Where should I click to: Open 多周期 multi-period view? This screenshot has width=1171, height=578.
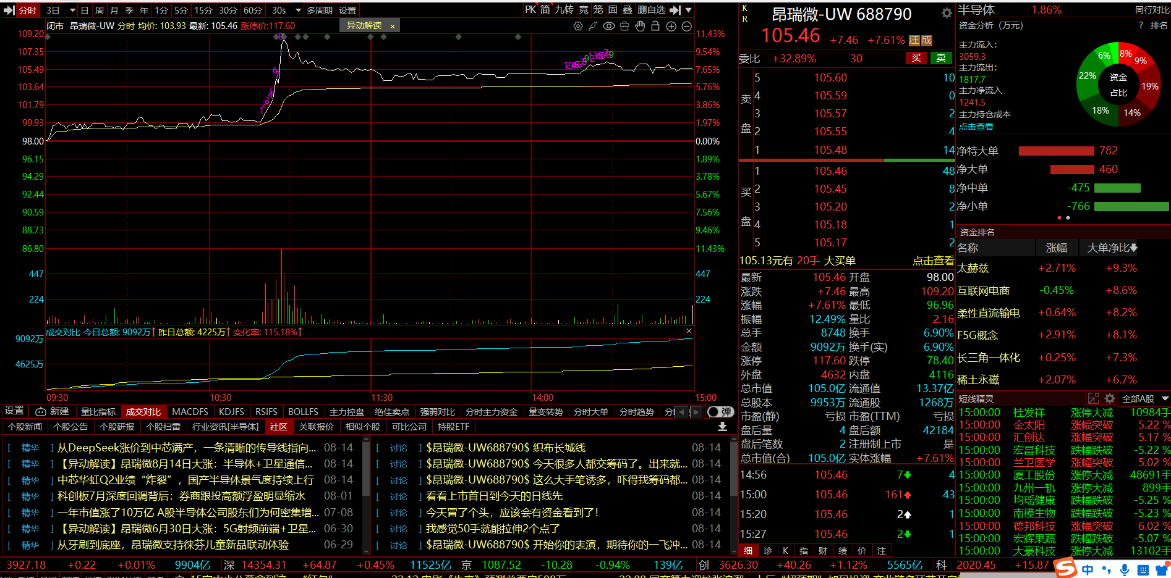(320, 10)
